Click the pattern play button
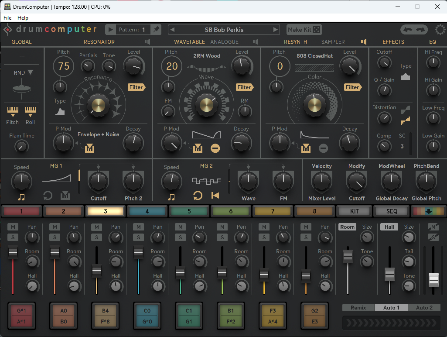The height and width of the screenshot is (337, 447). (111, 30)
